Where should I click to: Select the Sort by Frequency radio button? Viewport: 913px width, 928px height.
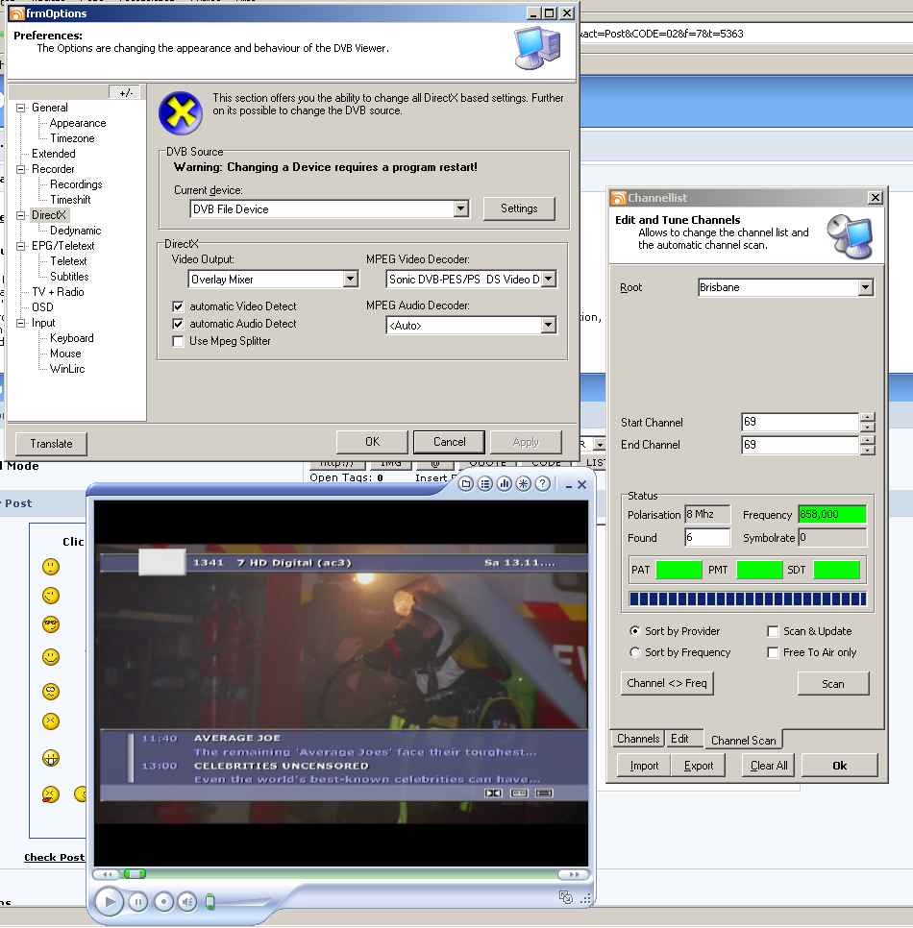coord(634,652)
